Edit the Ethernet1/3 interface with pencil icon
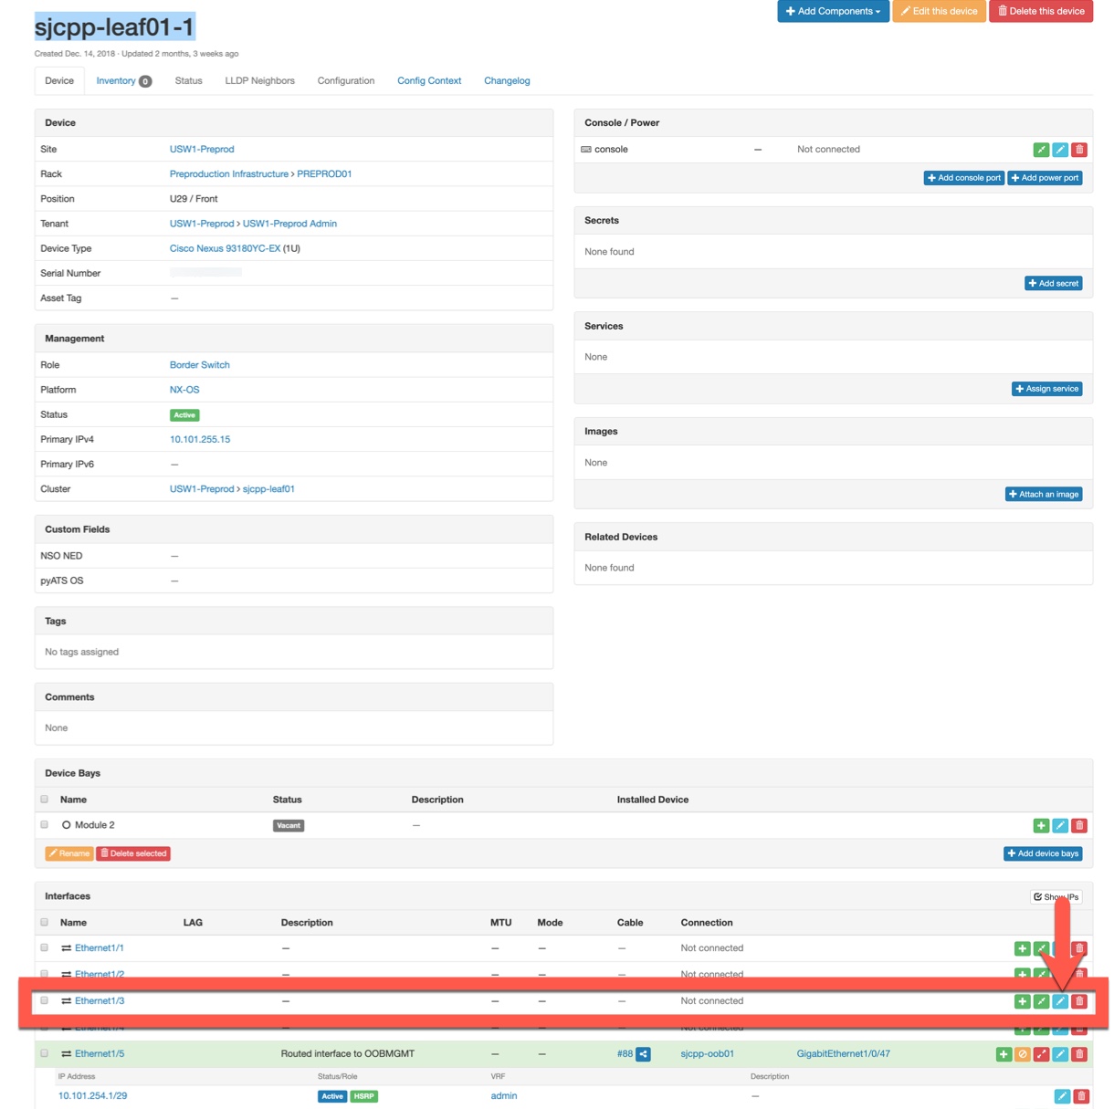This screenshot has height=1109, width=1114. (1060, 1001)
